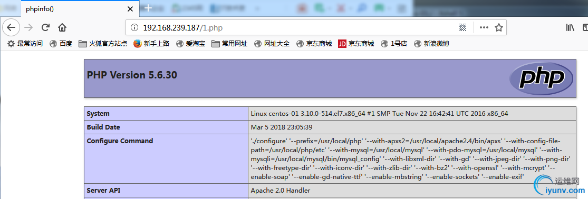Click the configure command value text

411,159
